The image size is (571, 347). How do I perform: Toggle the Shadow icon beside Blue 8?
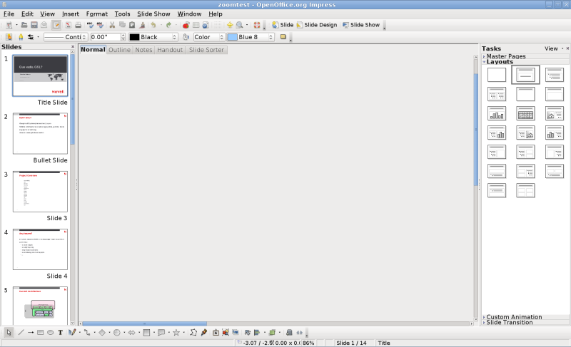283,37
